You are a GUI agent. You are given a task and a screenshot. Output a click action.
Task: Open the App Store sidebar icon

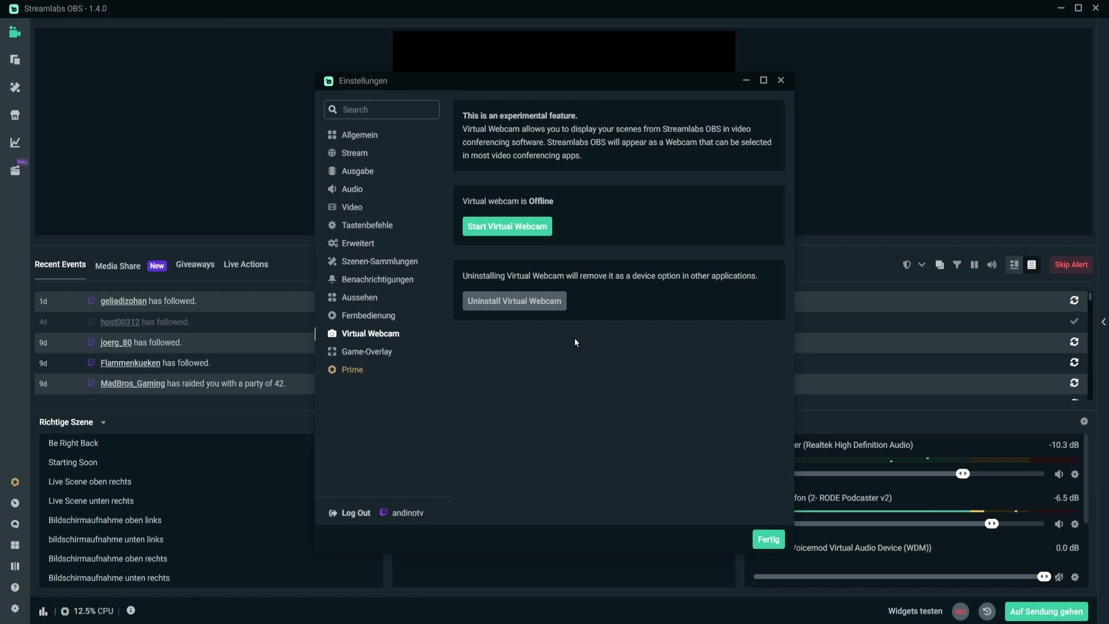[x=15, y=115]
